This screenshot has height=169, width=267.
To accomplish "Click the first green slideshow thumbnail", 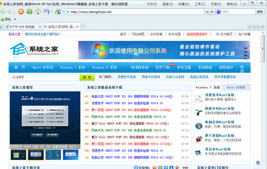I will click(18, 155).
